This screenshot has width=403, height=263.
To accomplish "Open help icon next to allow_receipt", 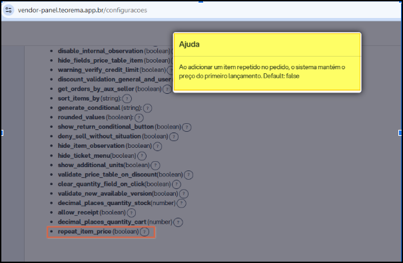I will click(131, 212).
